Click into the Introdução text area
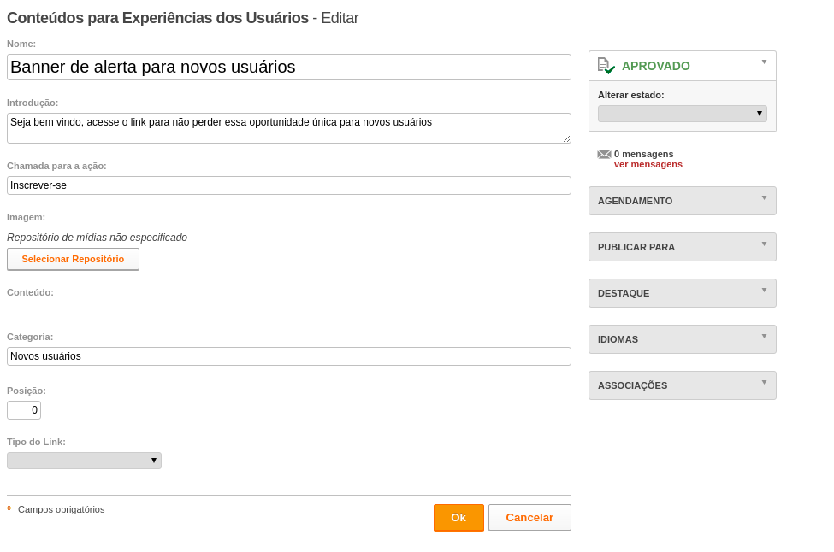The height and width of the screenshot is (552, 834). (x=289, y=128)
